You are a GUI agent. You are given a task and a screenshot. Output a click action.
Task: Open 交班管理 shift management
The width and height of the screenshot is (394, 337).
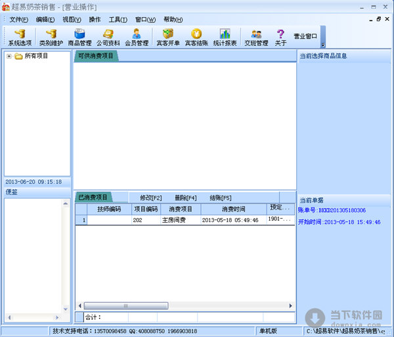[x=256, y=37]
